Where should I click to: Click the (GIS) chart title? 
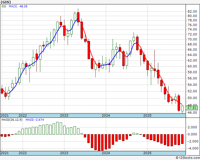6,2
